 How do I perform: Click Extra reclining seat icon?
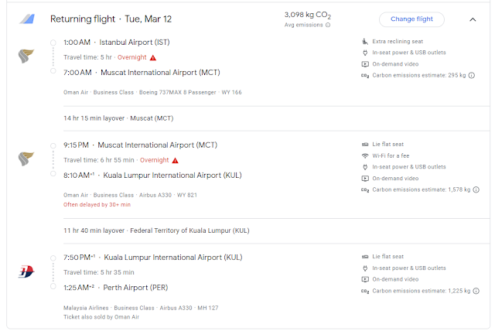click(x=365, y=41)
